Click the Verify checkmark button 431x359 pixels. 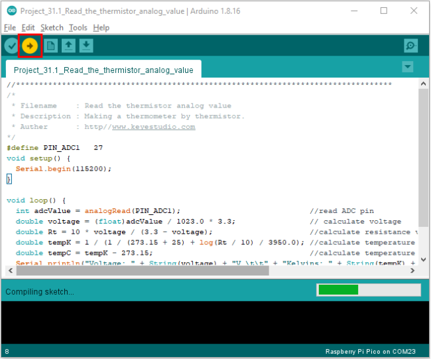(11, 46)
